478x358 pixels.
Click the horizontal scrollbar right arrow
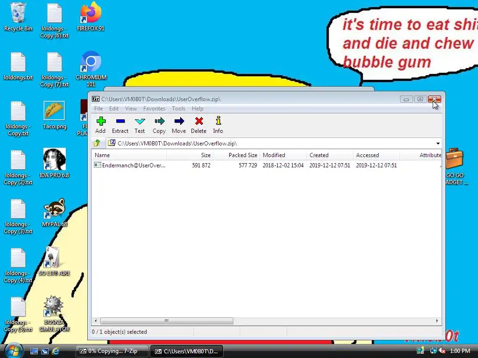coord(437,321)
